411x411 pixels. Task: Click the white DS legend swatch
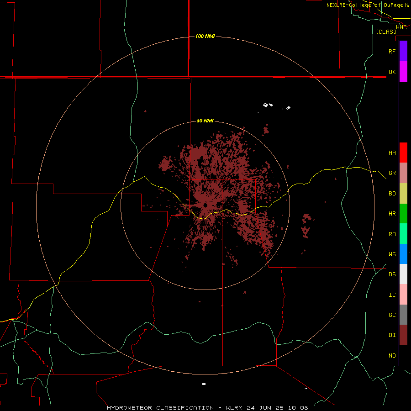(x=403, y=274)
